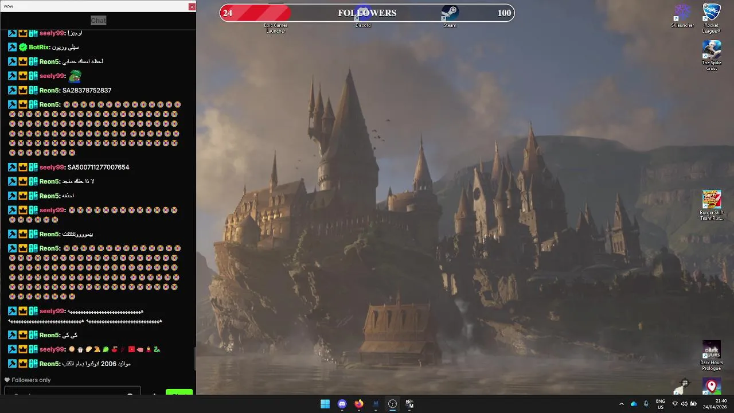Click the volume speaker tray icon
The width and height of the screenshot is (734, 413).
[x=684, y=404]
